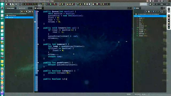Collapse the Queue class in Outline

pos(135,16)
